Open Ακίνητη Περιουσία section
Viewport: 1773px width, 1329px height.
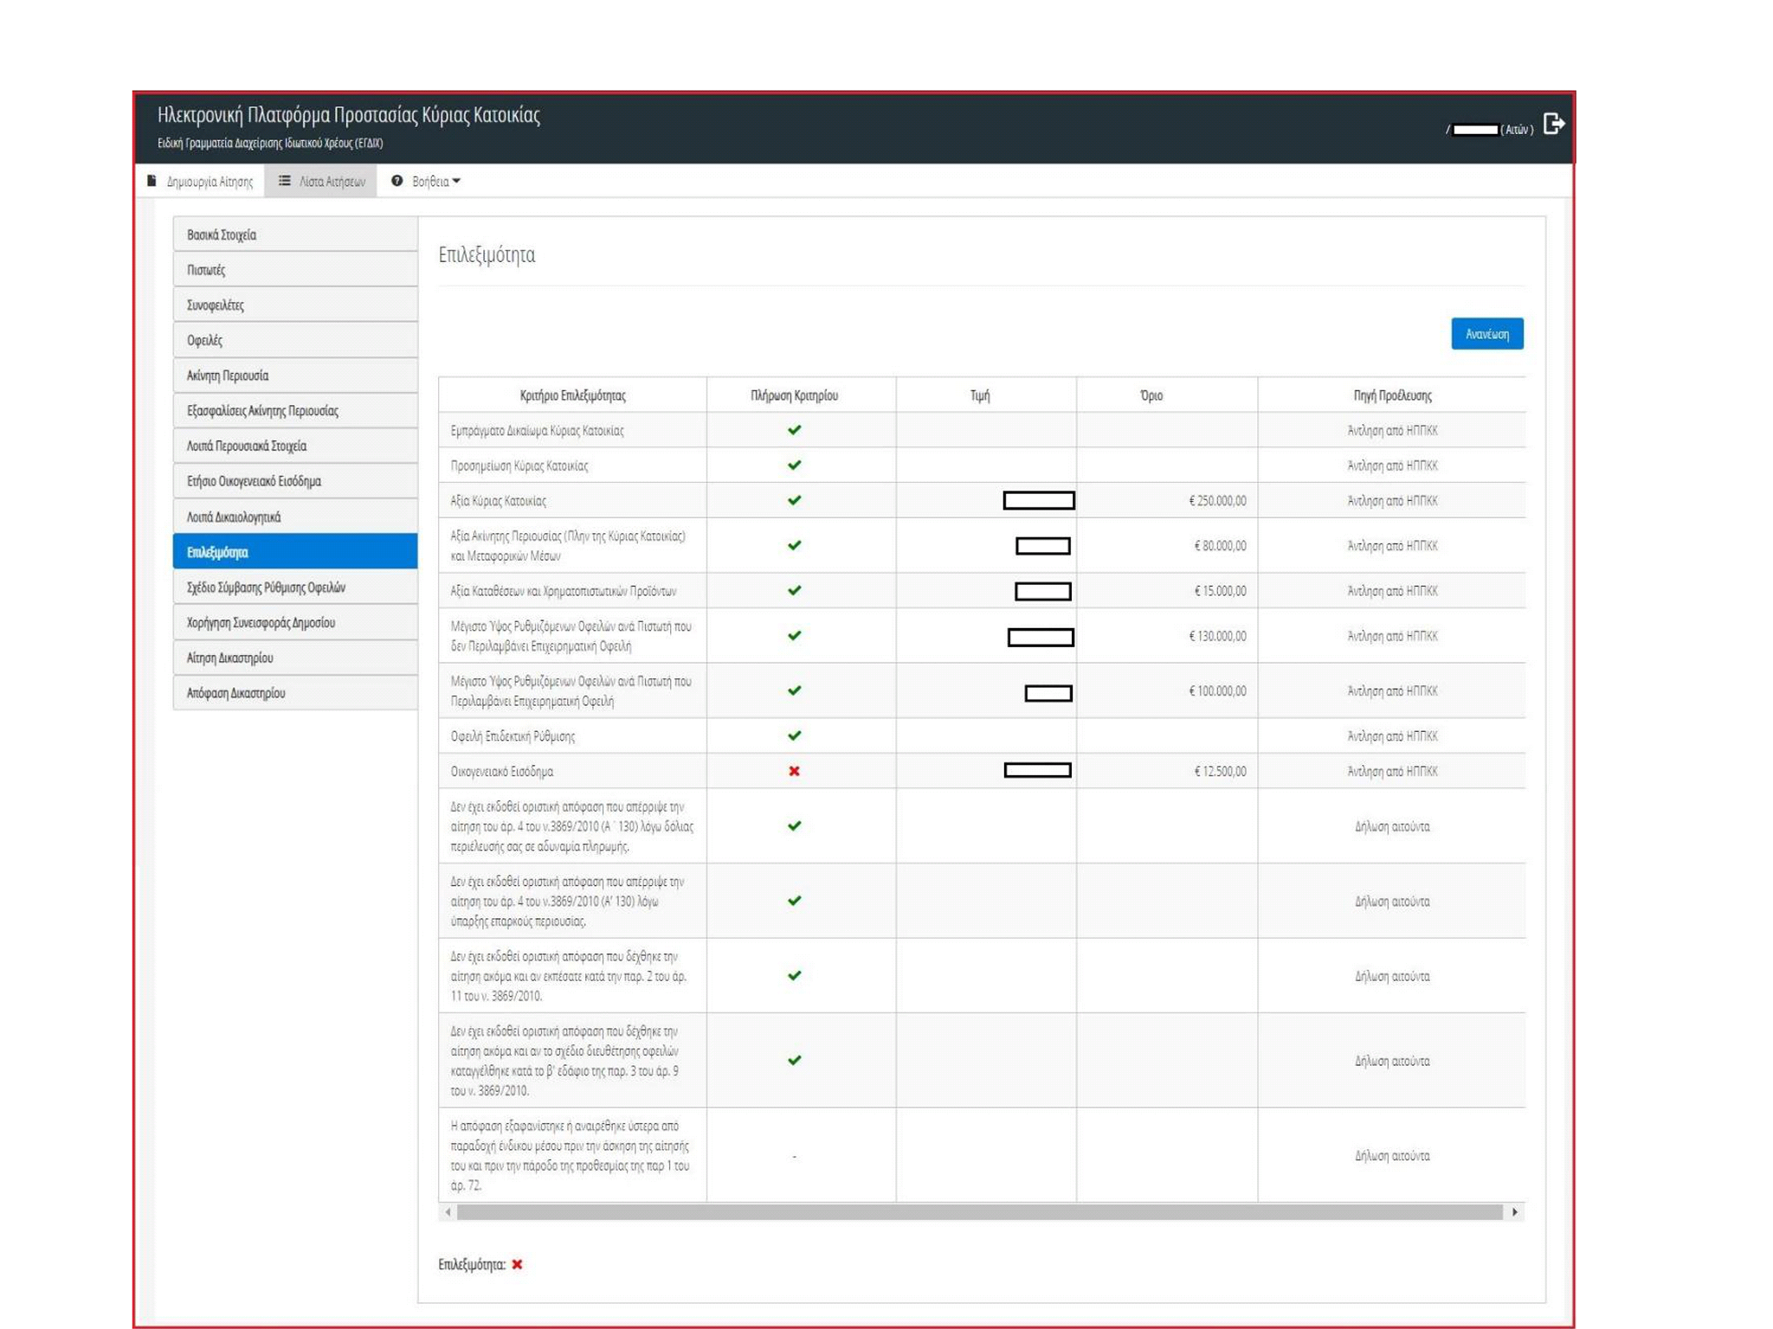coord(295,376)
